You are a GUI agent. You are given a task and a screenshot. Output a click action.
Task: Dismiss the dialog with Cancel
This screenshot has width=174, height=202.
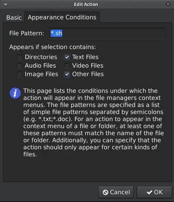(116, 192)
